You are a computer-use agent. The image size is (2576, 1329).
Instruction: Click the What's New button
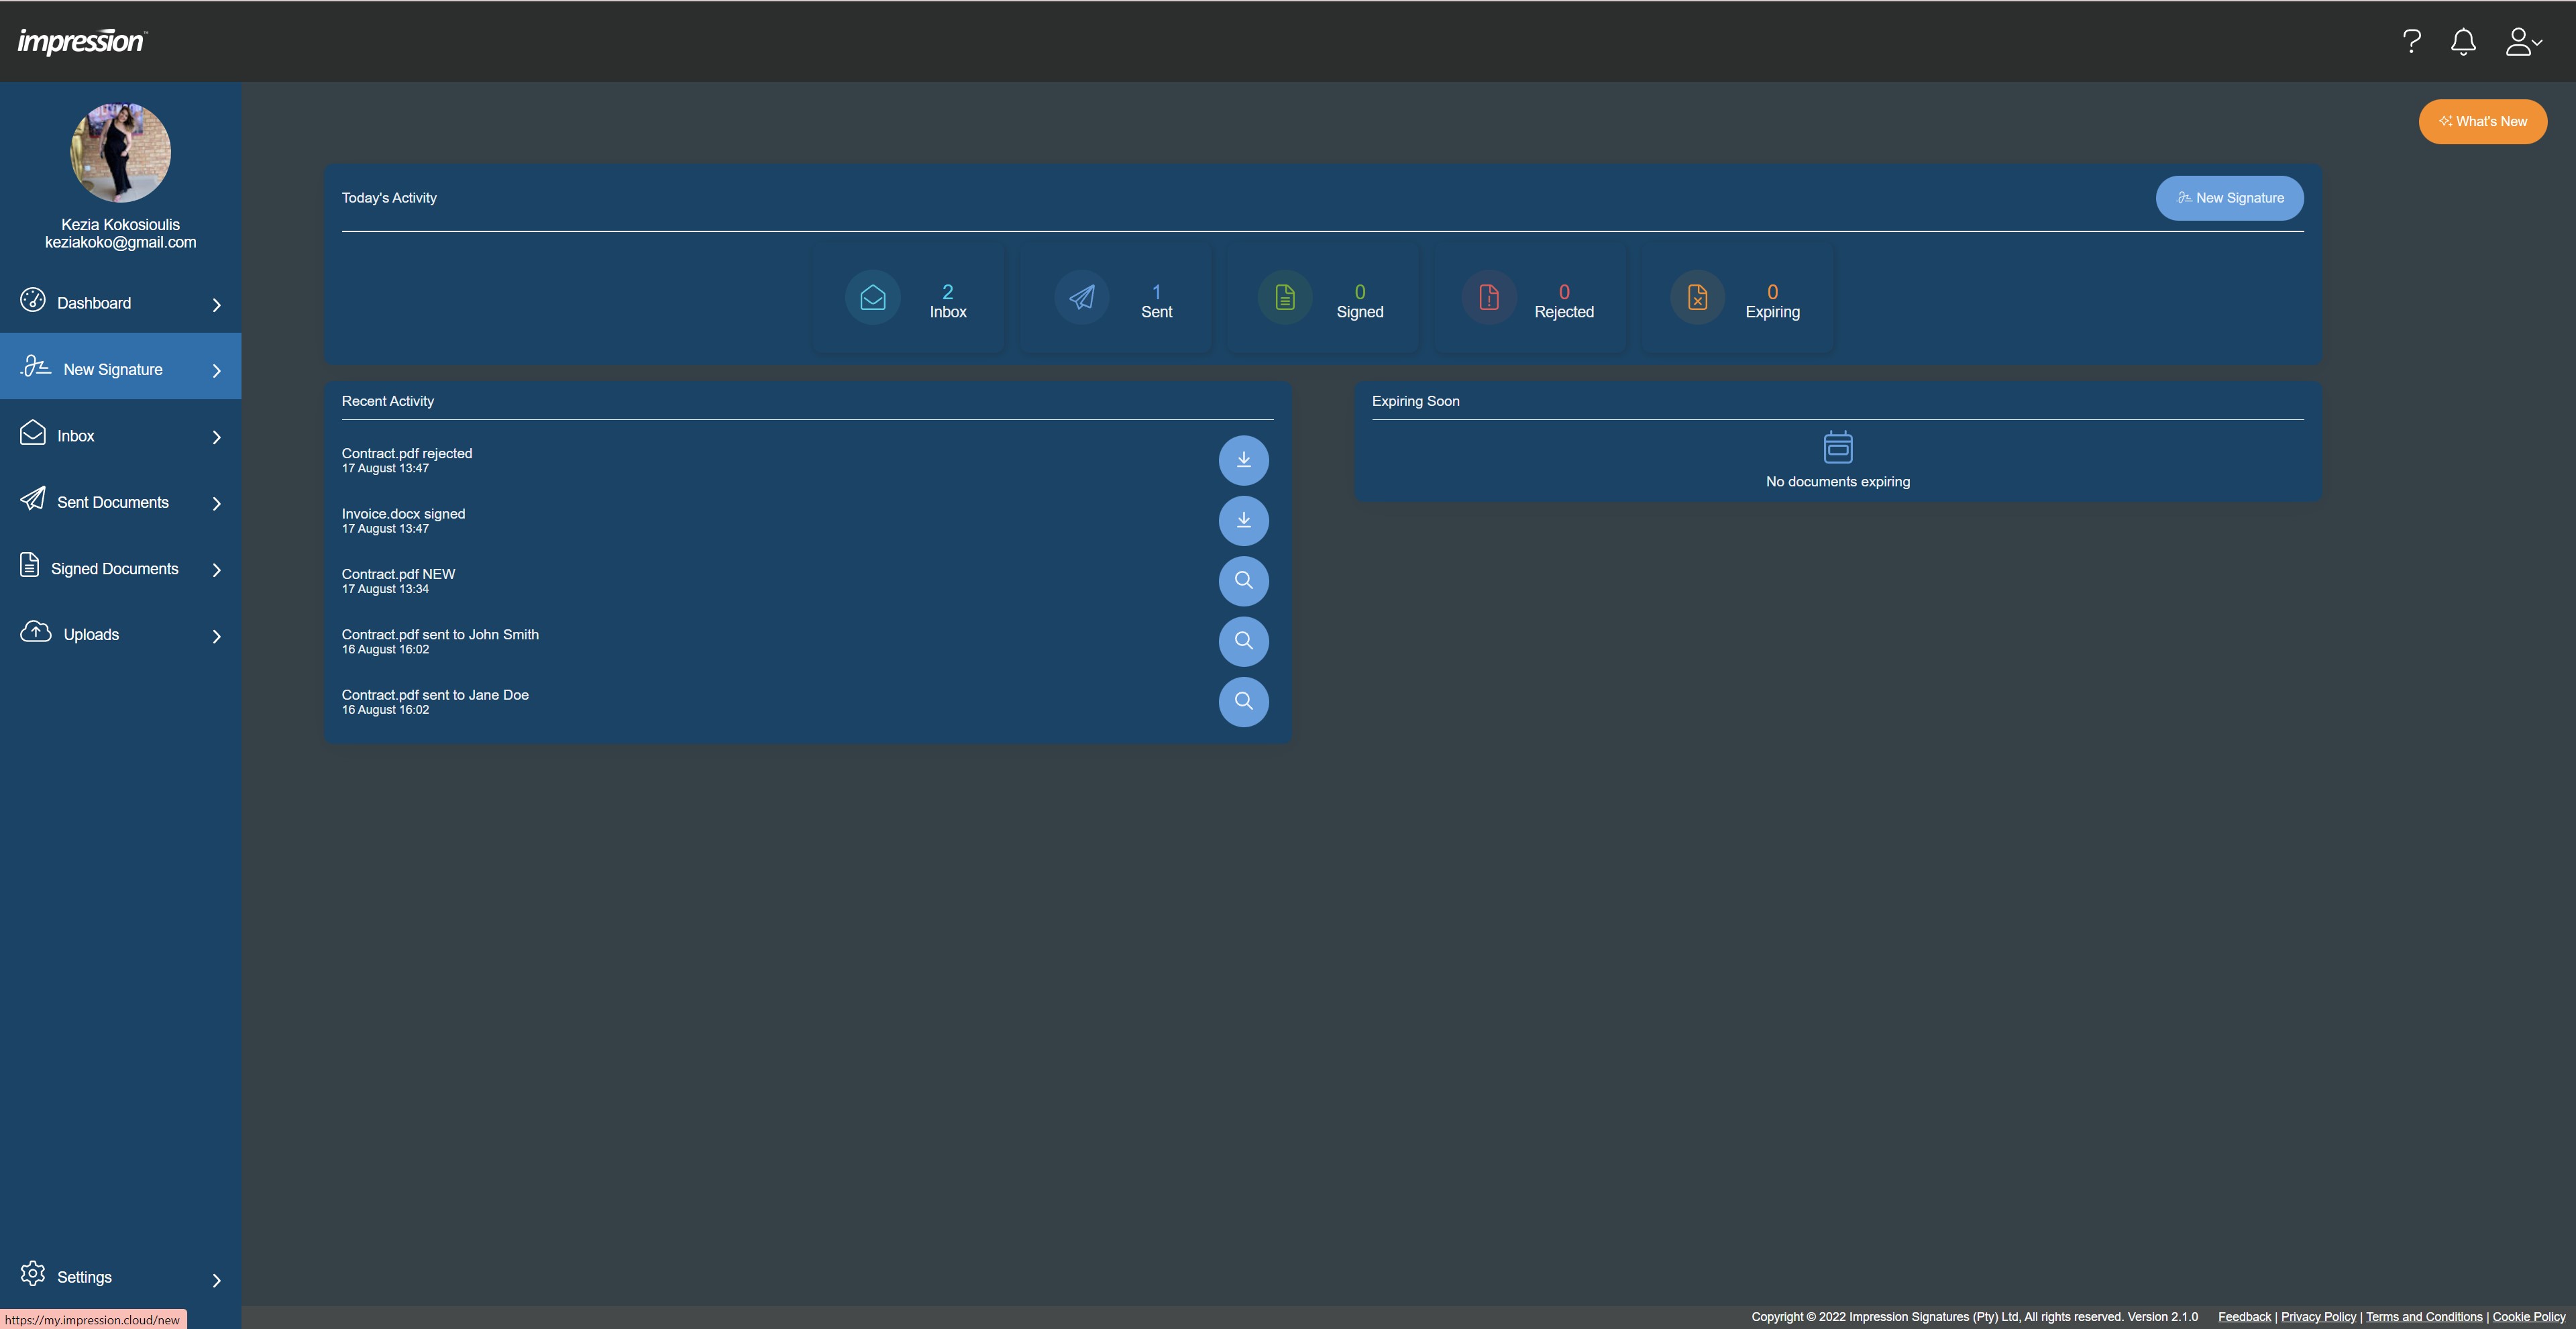click(x=2482, y=122)
